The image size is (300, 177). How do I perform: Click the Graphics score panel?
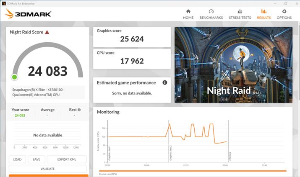point(132,36)
